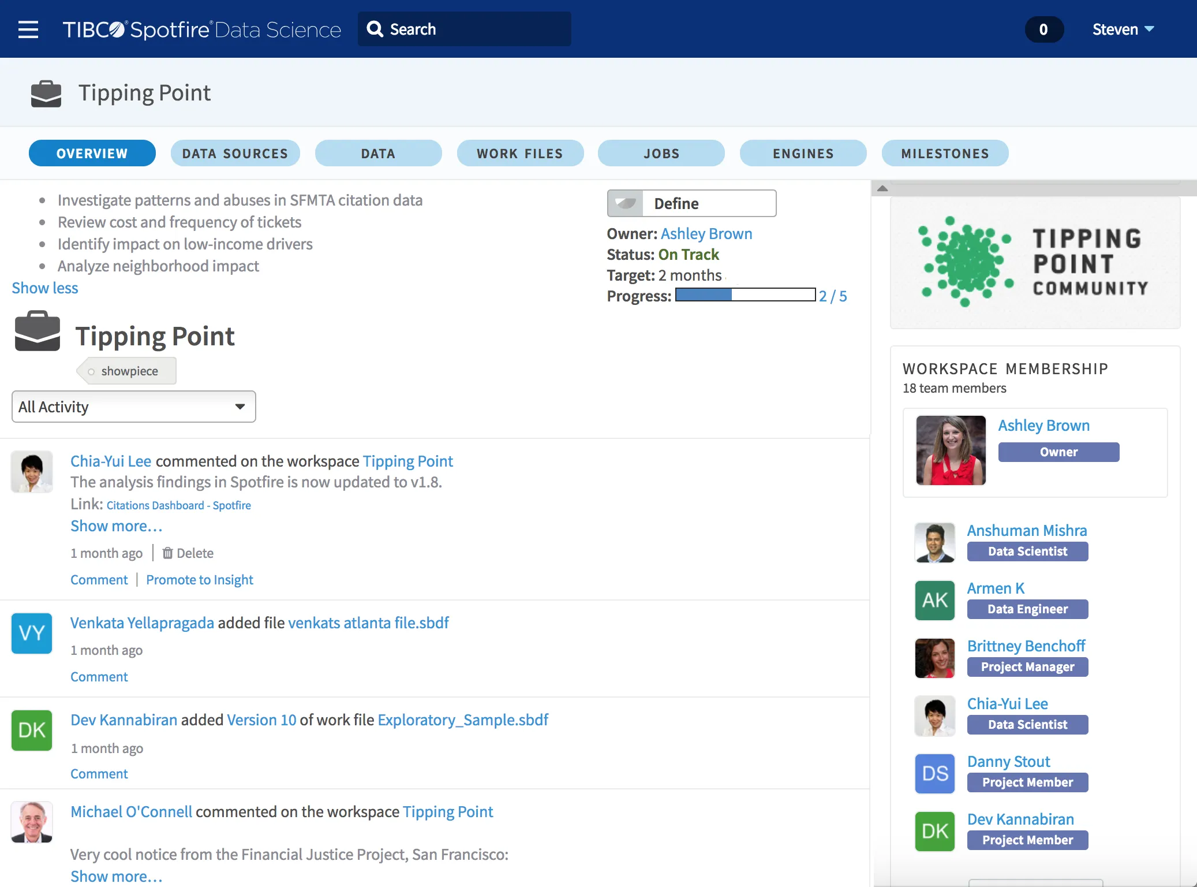
Task: Open Armen K's name link
Action: click(x=996, y=588)
